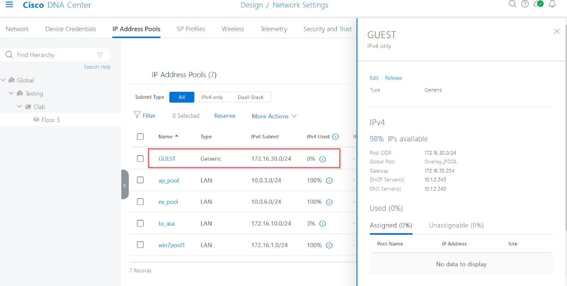Show usage info for the ap_pool row
567x286 pixels.
pyautogui.click(x=329, y=181)
